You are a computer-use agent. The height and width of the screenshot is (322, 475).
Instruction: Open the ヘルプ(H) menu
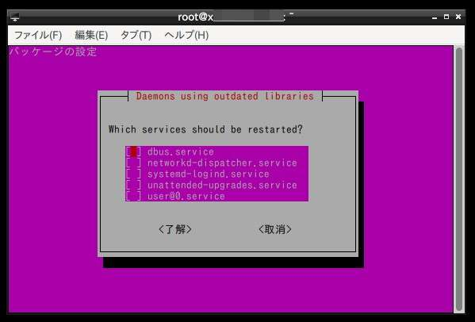coord(186,35)
